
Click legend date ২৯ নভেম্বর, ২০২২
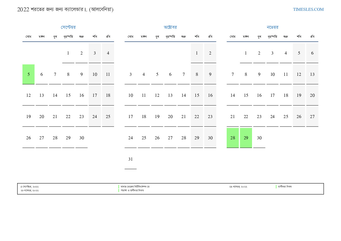tap(238, 187)
